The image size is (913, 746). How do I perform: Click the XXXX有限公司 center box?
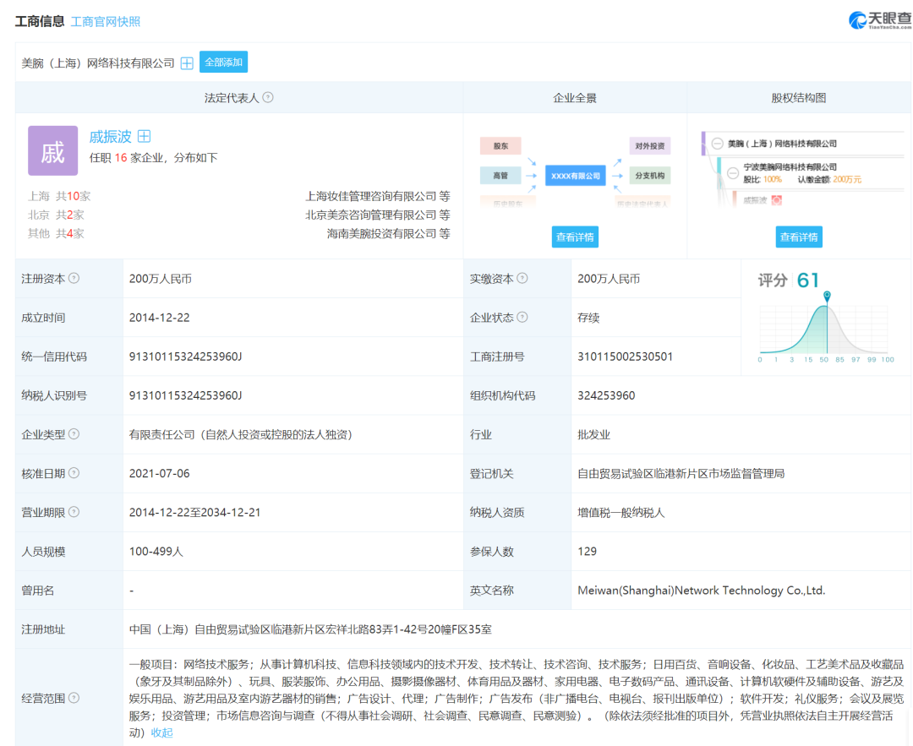pos(576,176)
